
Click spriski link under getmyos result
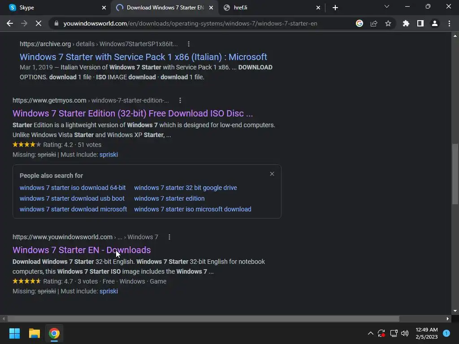(x=108, y=155)
